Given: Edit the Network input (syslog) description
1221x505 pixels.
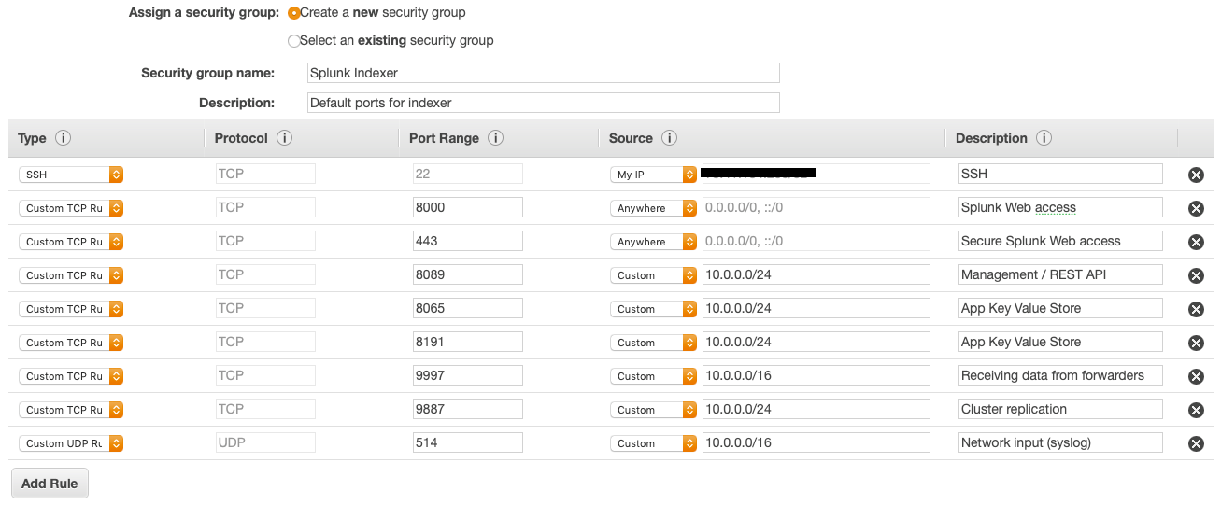Looking at the screenshot, I should click(x=1060, y=442).
